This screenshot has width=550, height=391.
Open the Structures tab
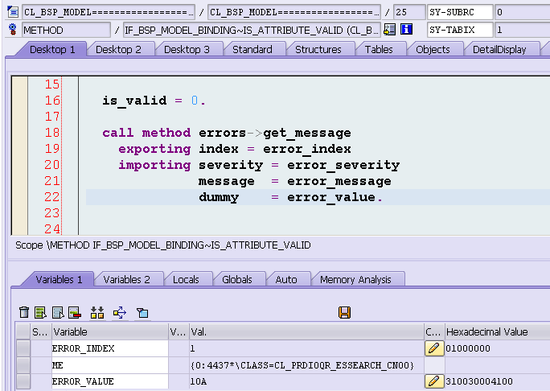point(318,50)
